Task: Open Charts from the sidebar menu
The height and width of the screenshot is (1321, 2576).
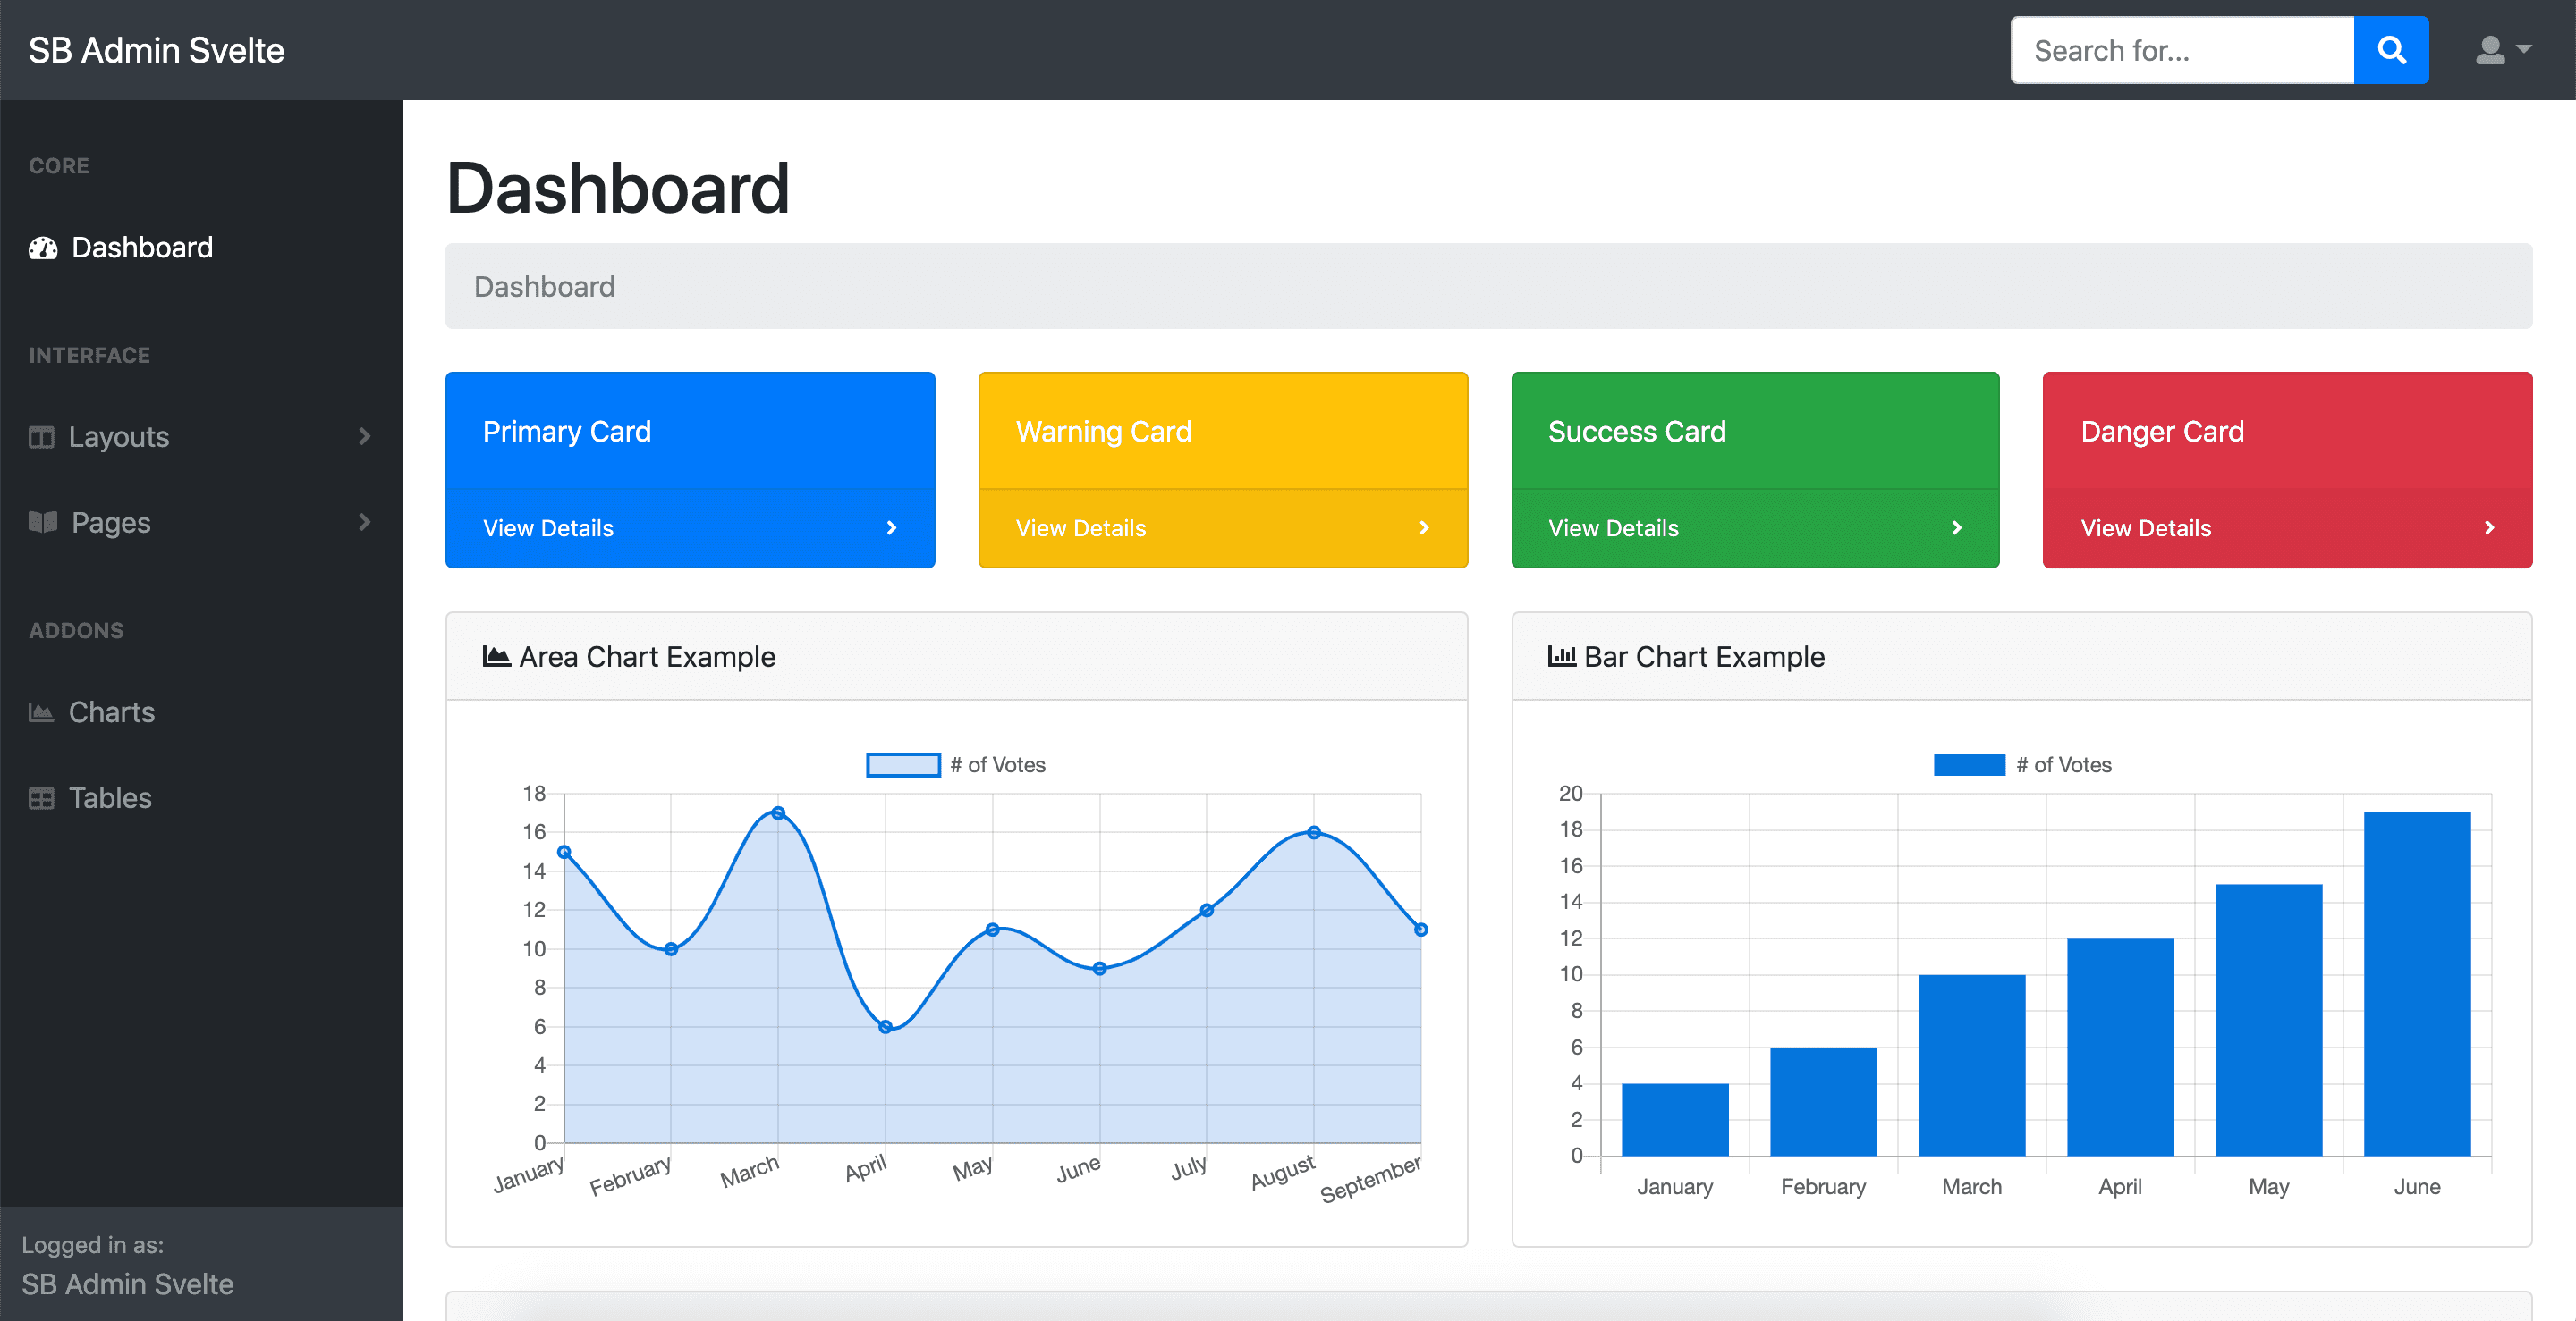Action: click(x=111, y=712)
